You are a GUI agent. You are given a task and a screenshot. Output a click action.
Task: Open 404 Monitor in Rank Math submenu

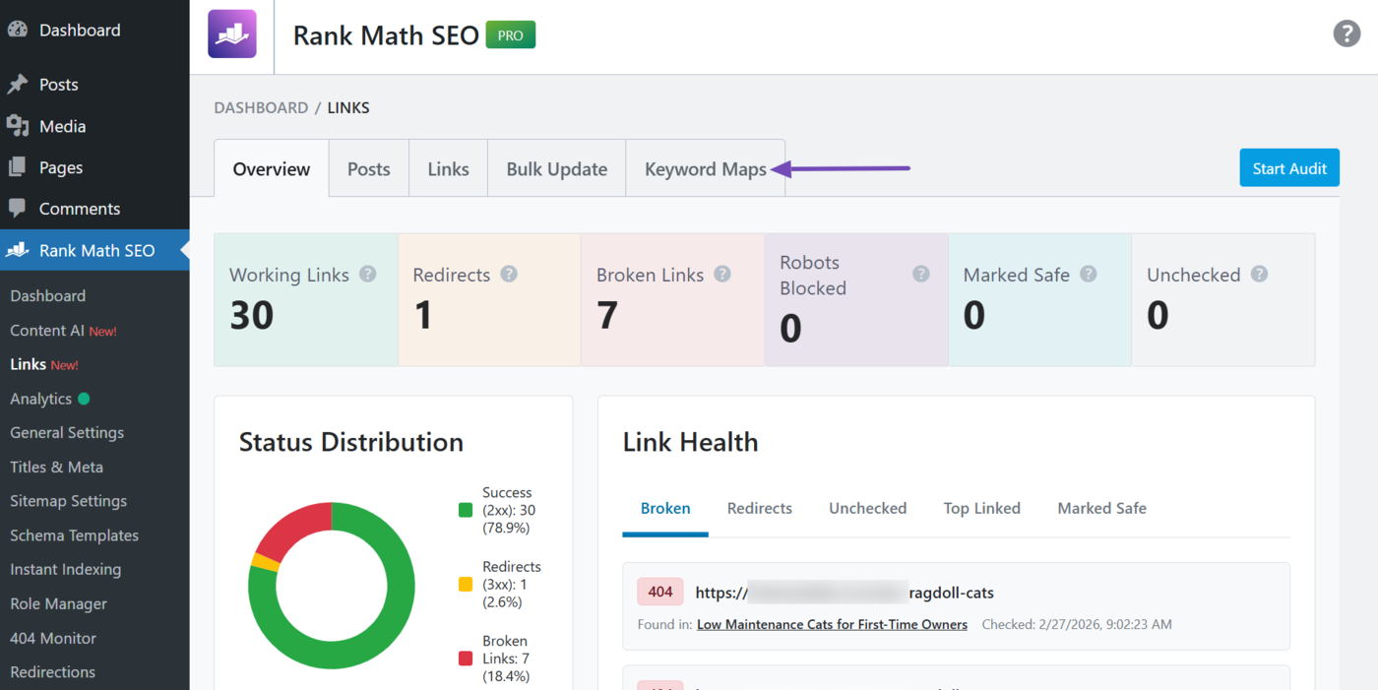(x=53, y=638)
